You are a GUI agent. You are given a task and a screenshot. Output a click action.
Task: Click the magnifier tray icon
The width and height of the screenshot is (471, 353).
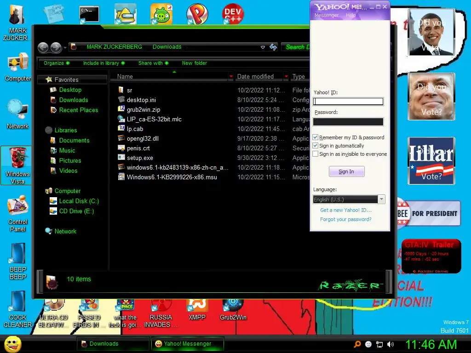357,344
